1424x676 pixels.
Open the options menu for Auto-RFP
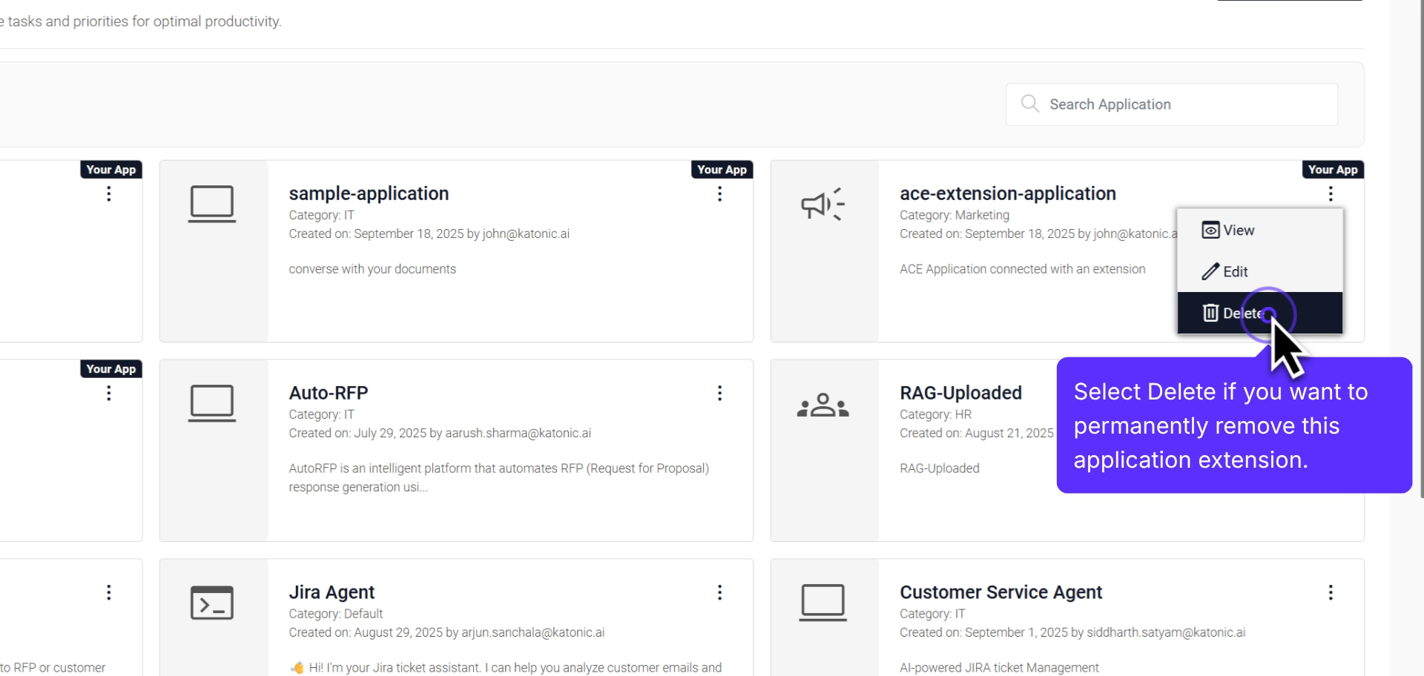(719, 393)
